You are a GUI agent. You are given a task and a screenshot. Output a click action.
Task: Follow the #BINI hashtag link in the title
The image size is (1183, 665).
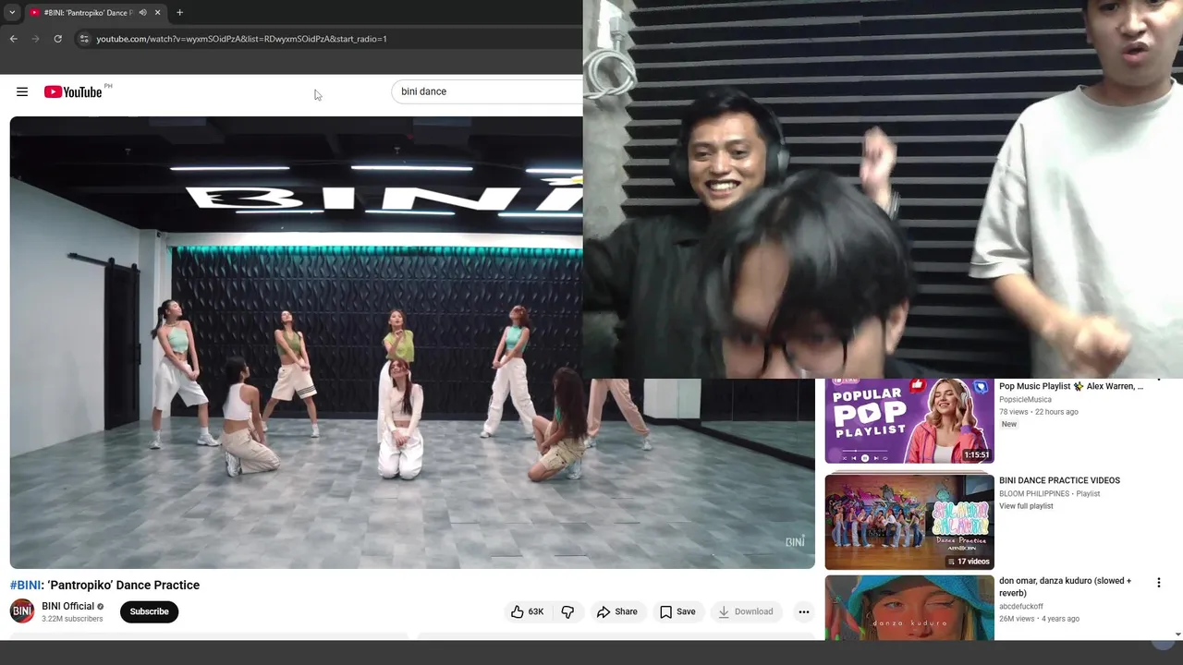[26, 585]
